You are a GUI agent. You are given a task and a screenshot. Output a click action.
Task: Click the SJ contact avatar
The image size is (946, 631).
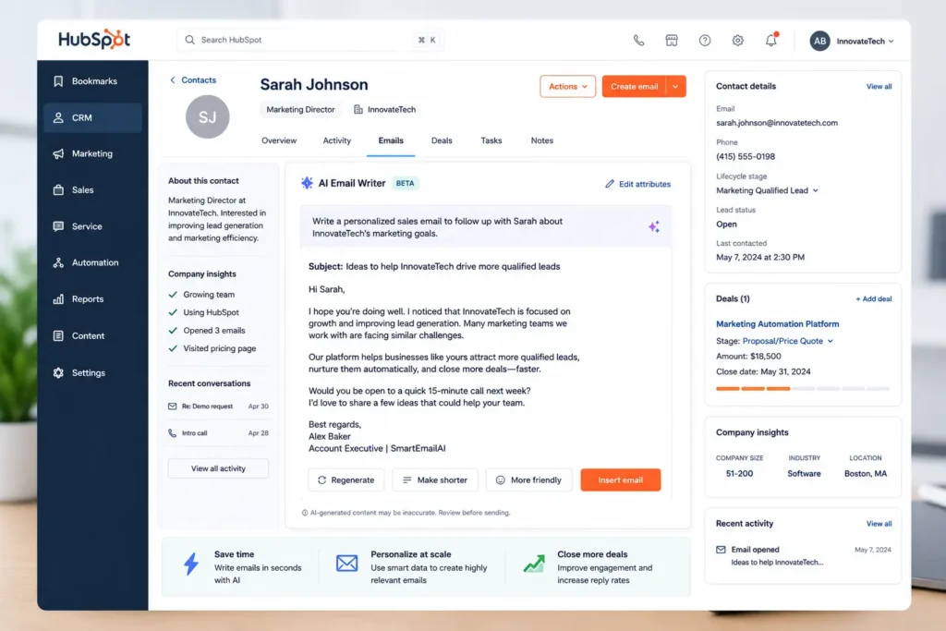click(207, 117)
